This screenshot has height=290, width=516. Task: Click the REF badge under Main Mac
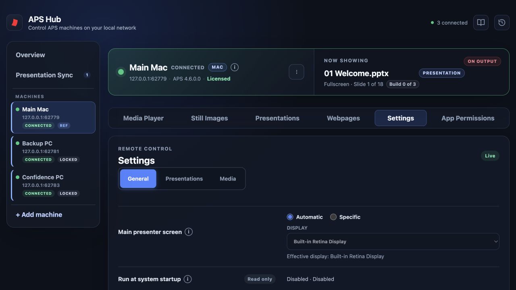click(x=64, y=126)
